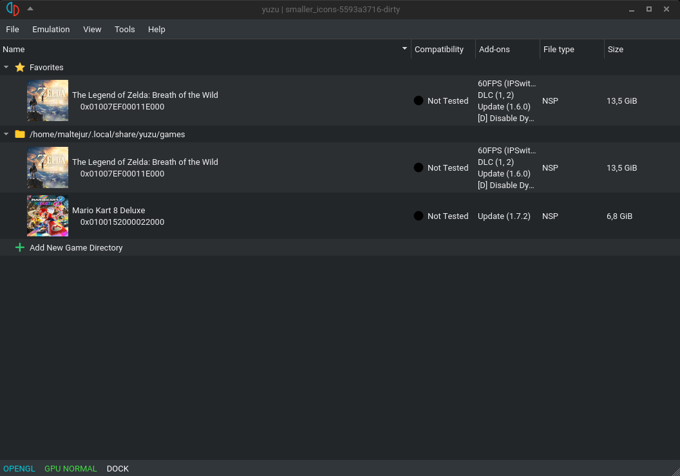The image size is (680, 476).
Task: Click the Not Tested dot for Favorites Zelda
Action: (419, 100)
